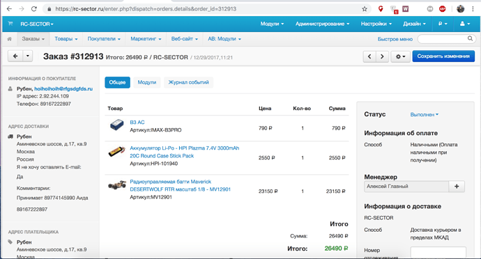The height and width of the screenshot is (259, 481).
Task: Open the ruble currency menu
Action: 443,24
